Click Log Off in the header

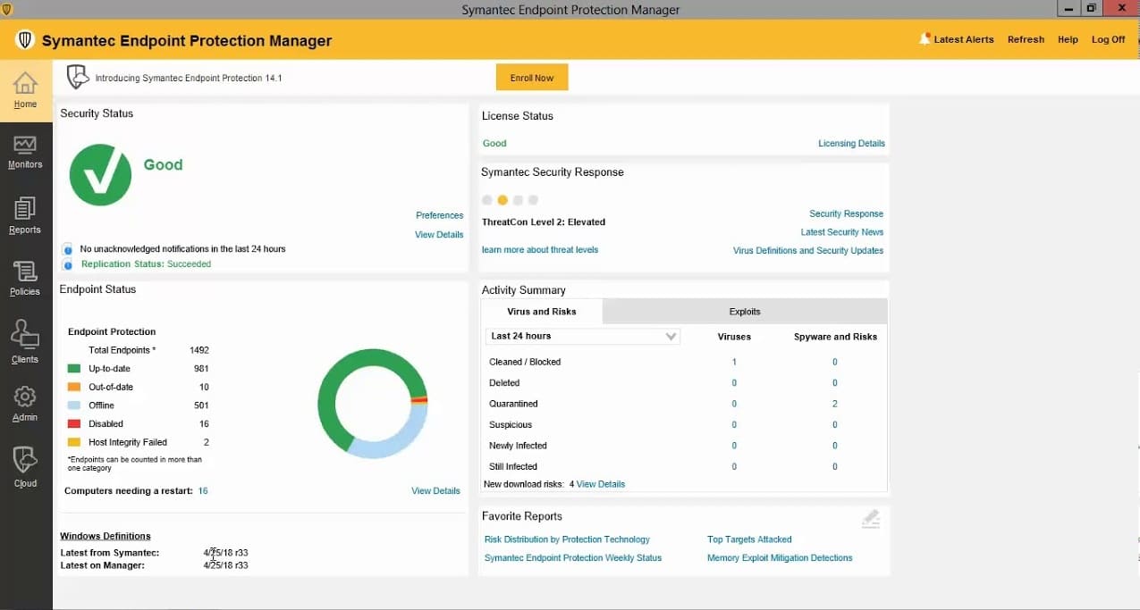pos(1108,39)
